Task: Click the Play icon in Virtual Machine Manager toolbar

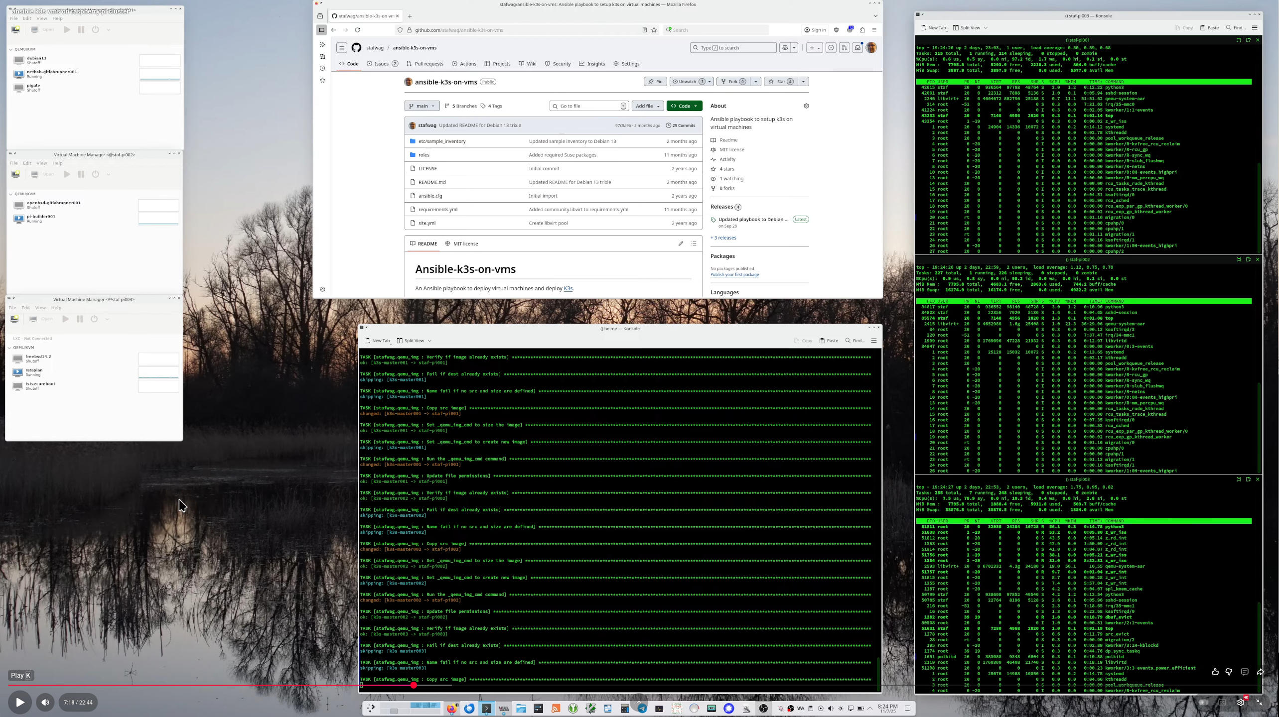Action: pos(67,29)
